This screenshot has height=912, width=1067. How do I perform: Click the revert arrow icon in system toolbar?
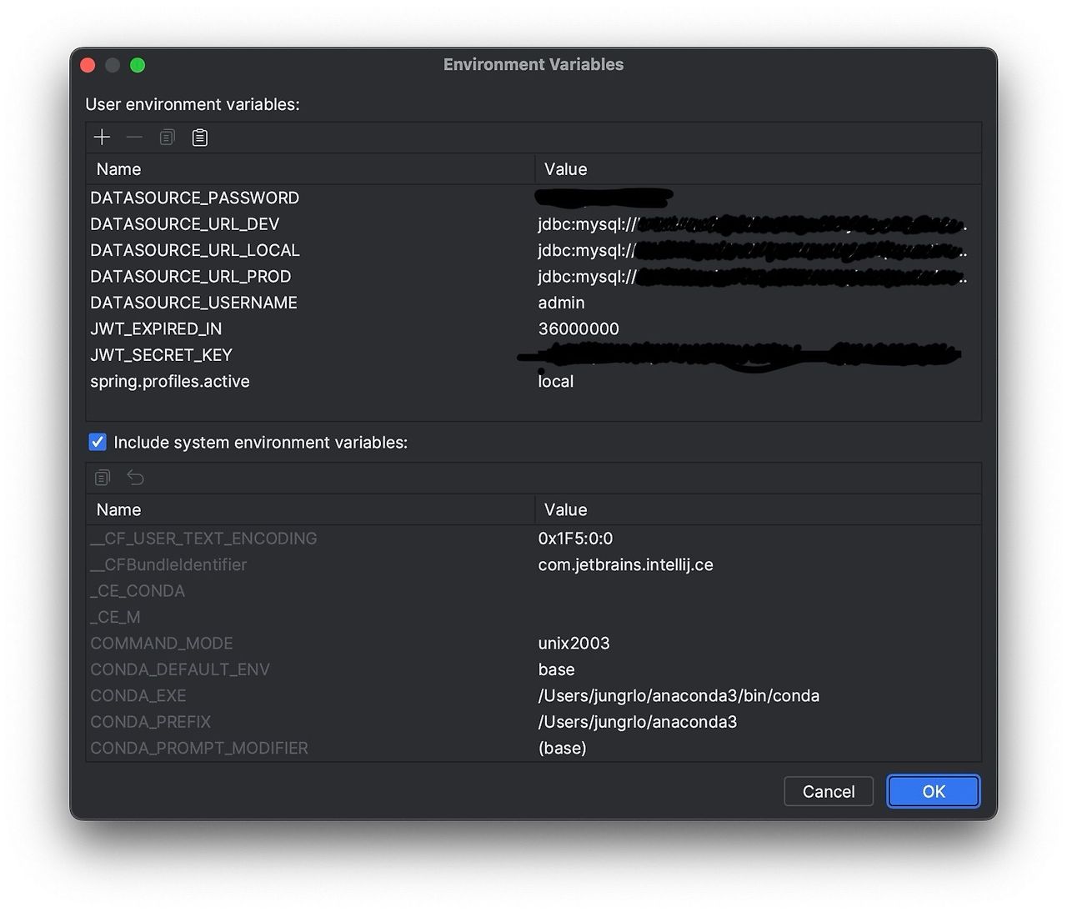135,478
